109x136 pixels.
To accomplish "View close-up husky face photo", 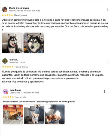I will 34,43.
